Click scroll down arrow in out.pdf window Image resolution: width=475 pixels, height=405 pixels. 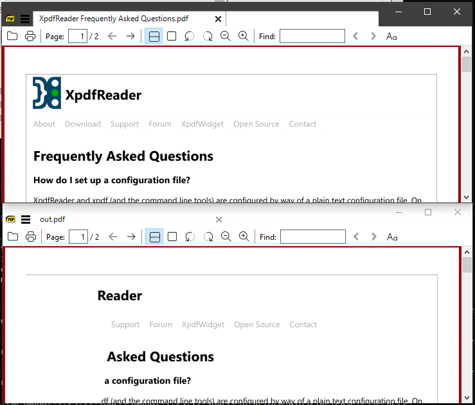(x=467, y=398)
